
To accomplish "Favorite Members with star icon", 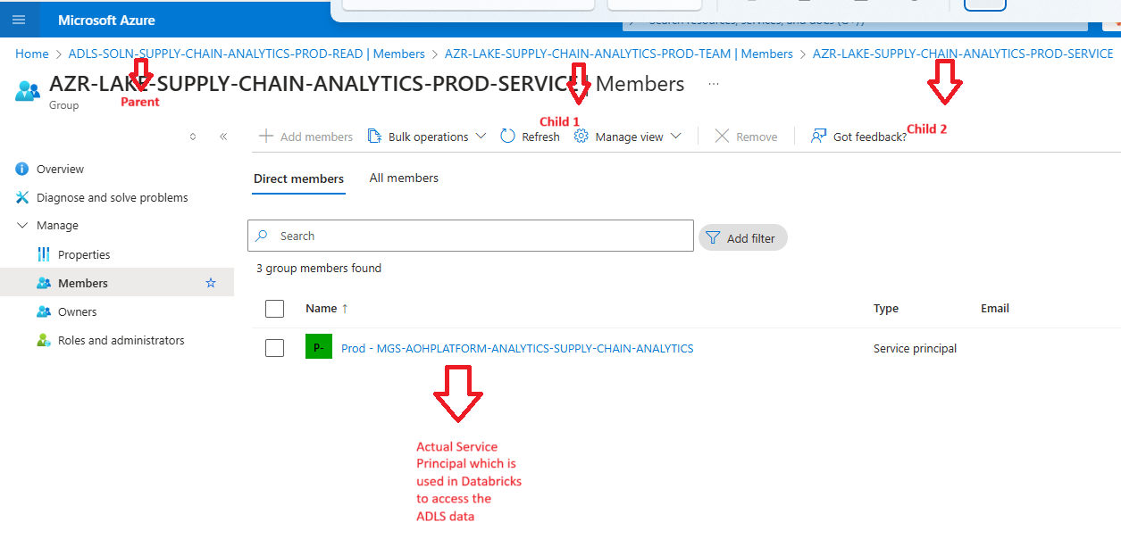I will 211,283.
